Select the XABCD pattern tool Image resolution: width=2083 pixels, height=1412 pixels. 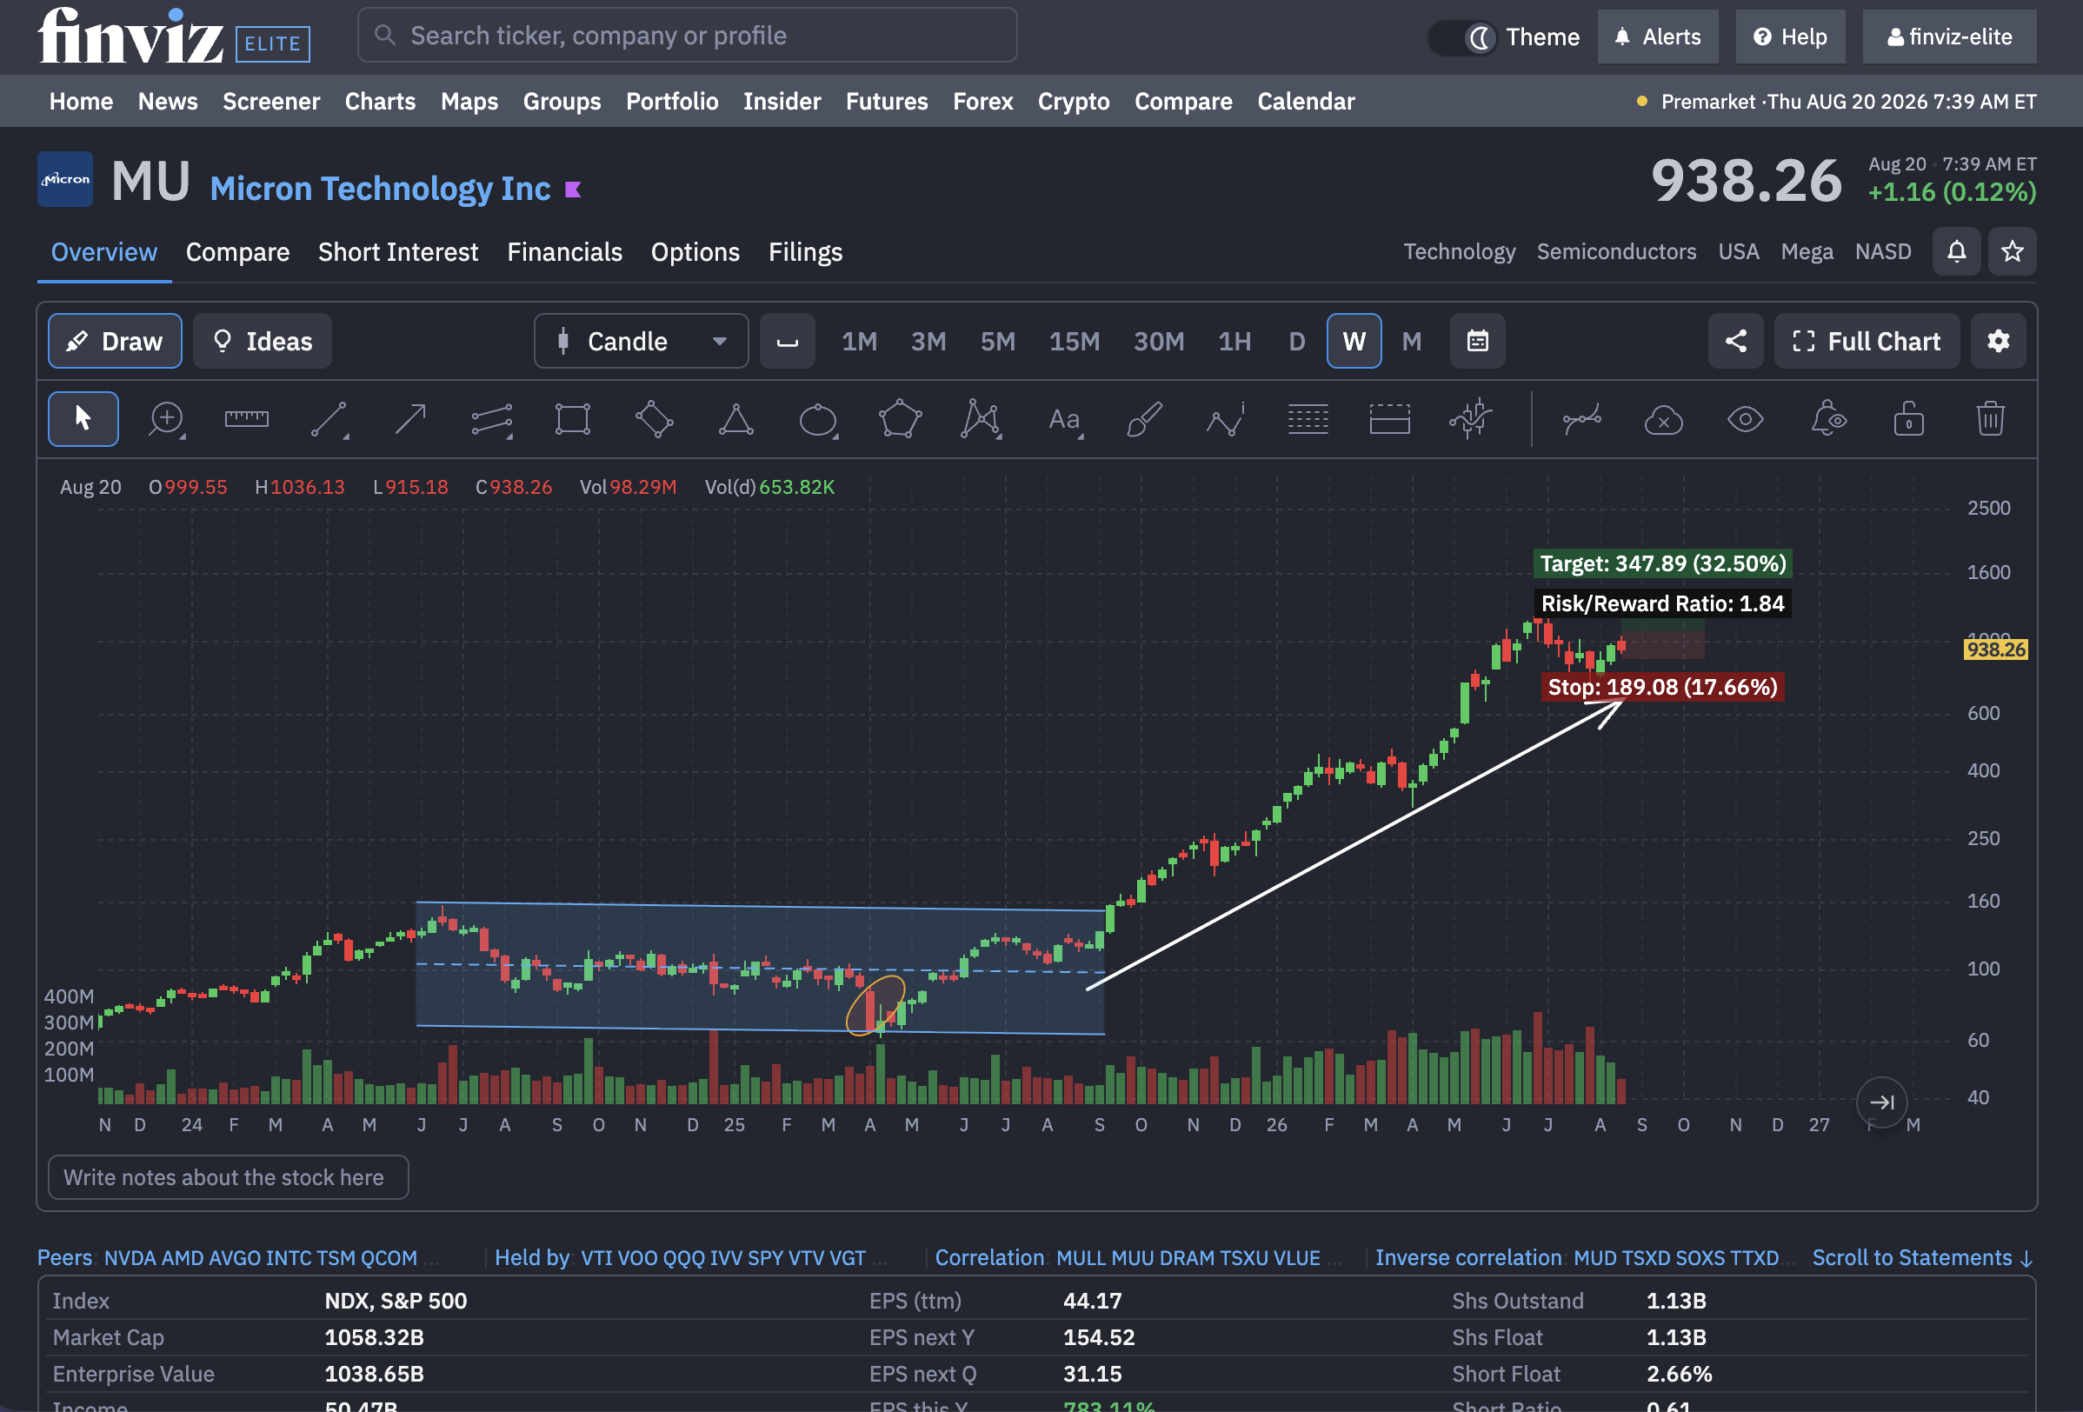982,419
